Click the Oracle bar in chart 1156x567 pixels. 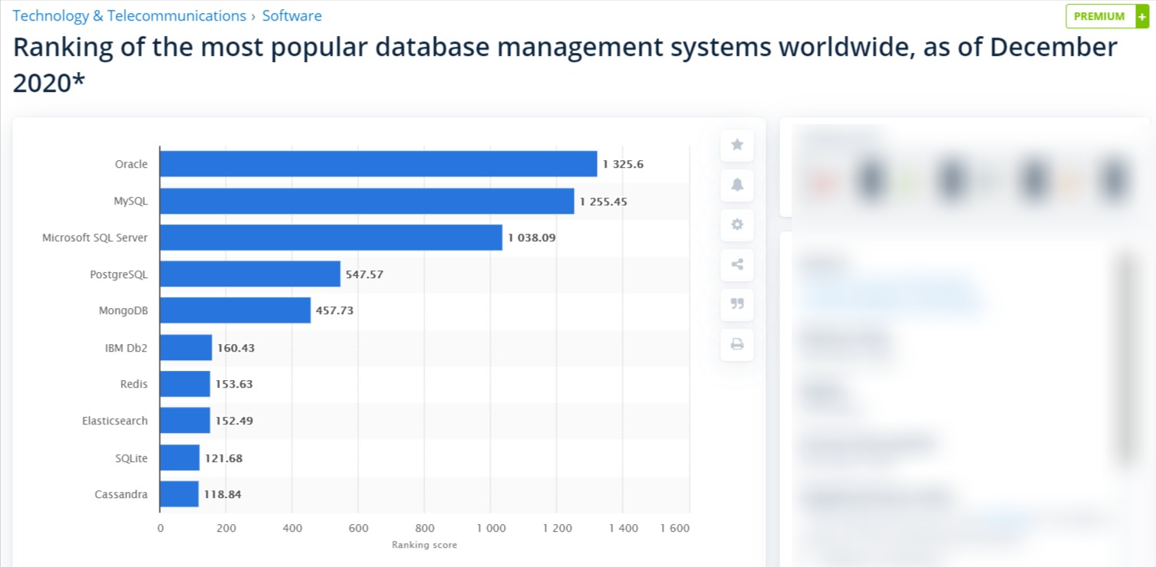click(378, 164)
